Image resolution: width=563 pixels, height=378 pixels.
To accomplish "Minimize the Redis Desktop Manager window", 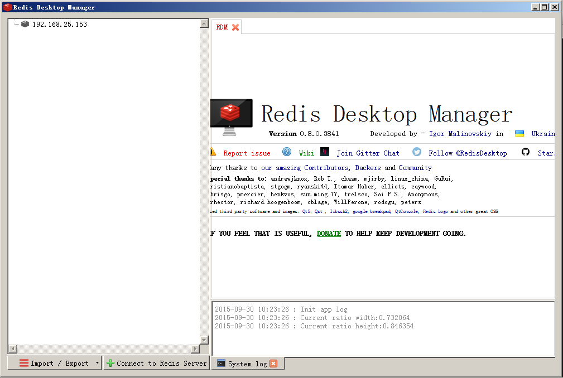I will pyautogui.click(x=535, y=7).
